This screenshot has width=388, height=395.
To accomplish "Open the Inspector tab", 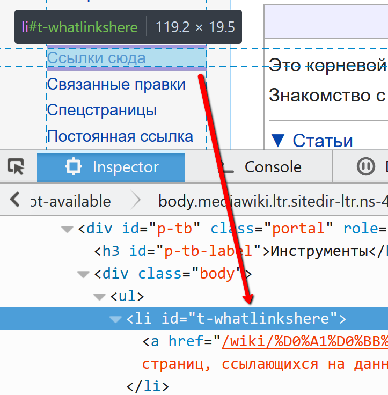I will 111,167.
